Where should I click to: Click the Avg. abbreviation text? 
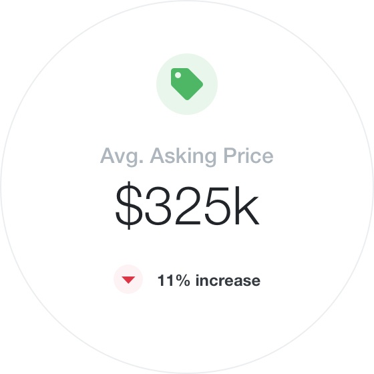click(122, 157)
